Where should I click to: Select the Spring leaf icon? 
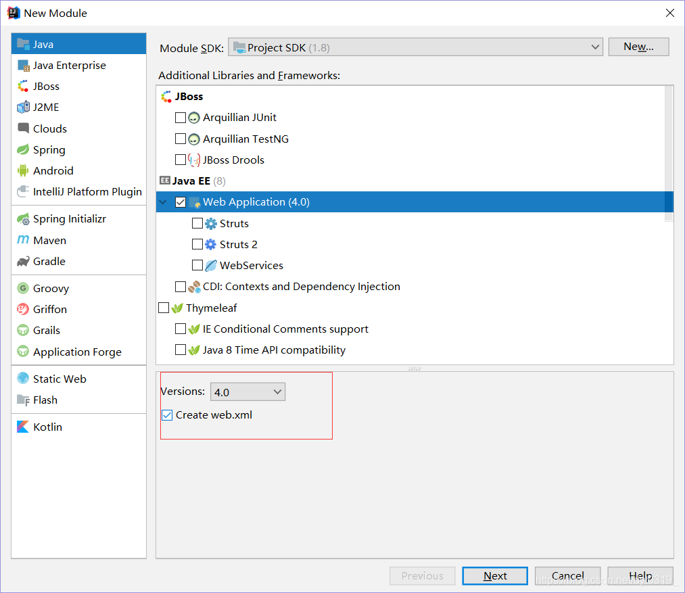23,149
